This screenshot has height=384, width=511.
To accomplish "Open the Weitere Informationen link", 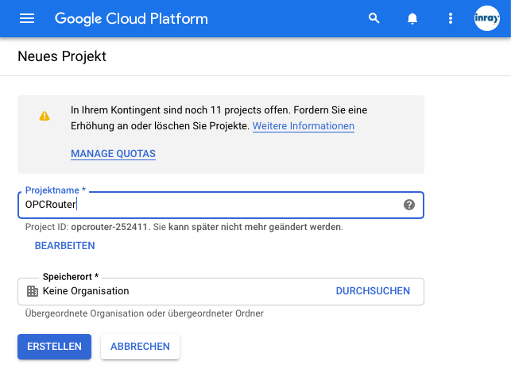I will click(x=303, y=126).
